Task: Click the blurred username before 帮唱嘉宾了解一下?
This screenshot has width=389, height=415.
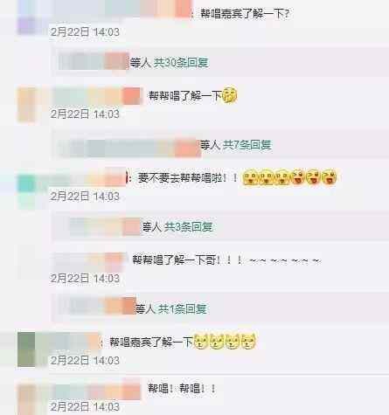Action: 122,9
